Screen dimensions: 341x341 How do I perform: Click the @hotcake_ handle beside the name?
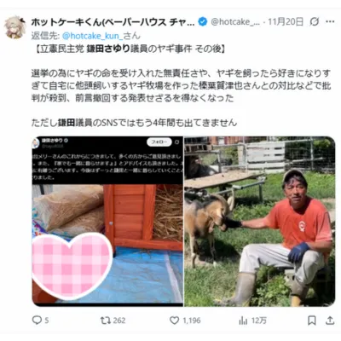(235, 22)
